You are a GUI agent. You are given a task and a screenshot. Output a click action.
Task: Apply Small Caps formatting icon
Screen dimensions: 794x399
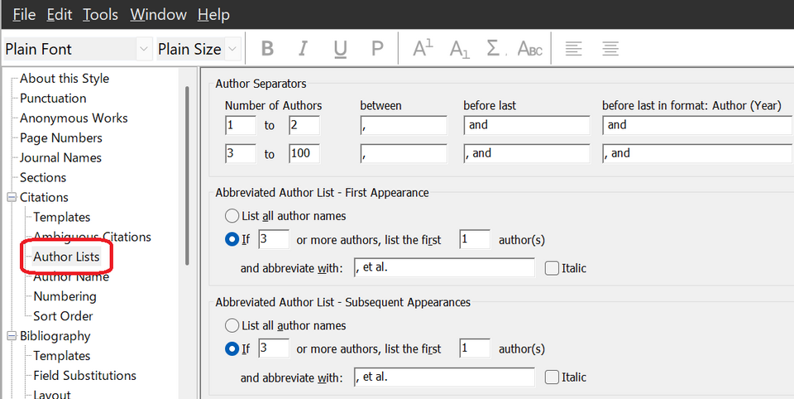click(529, 49)
